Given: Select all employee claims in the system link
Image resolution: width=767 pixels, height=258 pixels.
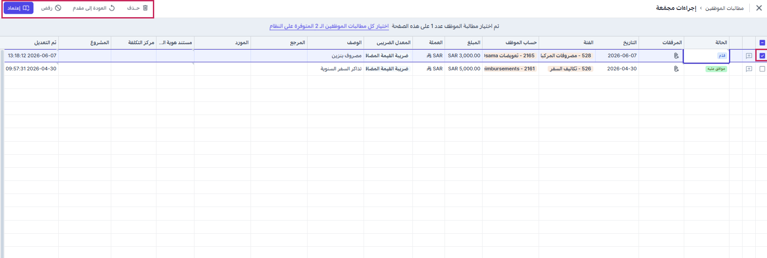Looking at the screenshot, I should [x=329, y=26].
